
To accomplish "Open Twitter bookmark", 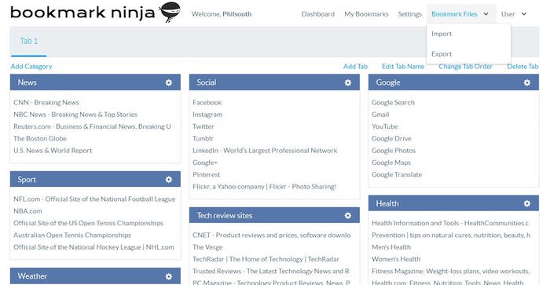I will (x=203, y=126).
